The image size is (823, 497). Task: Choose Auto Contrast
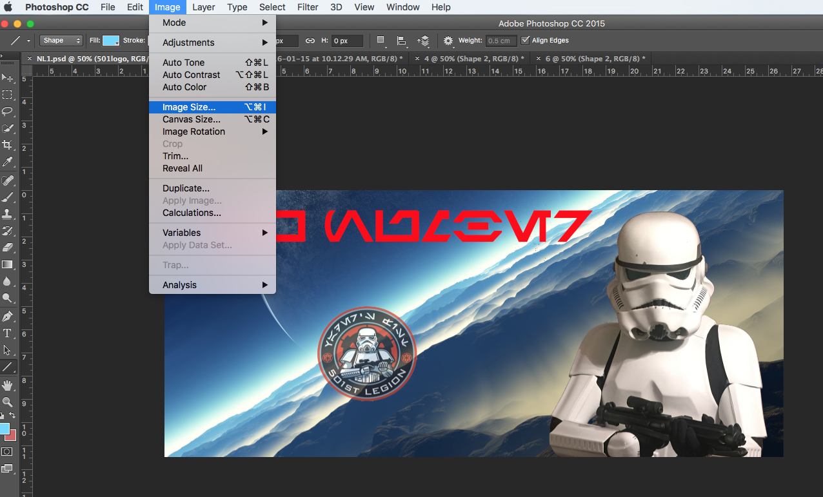[x=212, y=75]
